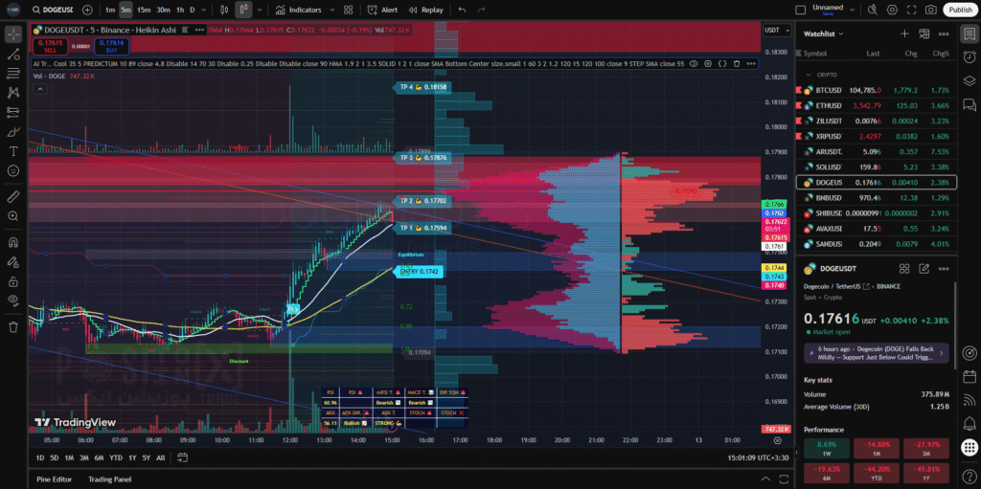Start bar Replay mode
The height and width of the screenshot is (489, 981).
[425, 10]
